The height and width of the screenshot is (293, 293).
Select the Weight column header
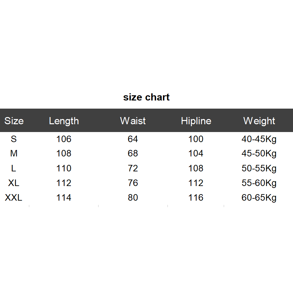[259, 121]
